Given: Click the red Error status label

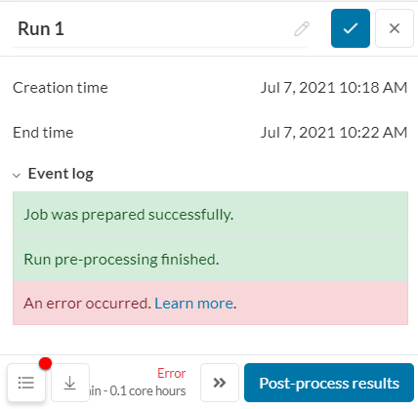Looking at the screenshot, I should [171, 373].
